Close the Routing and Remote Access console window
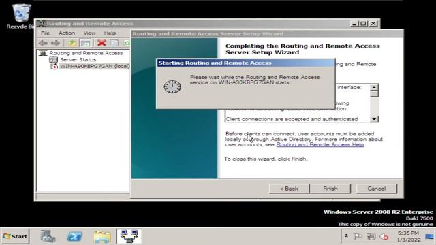Viewport: 436px width, 245px height. (x=373, y=24)
